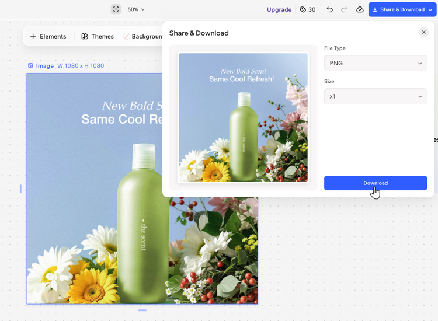Image resolution: width=438 pixels, height=321 pixels.
Task: Click the fit-to-screen focus icon
Action: coord(116,9)
